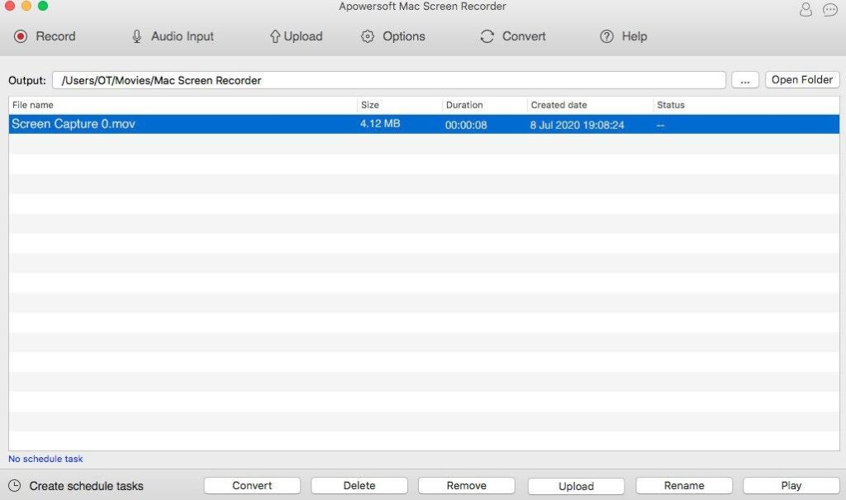Click the upward arrow Upload icon in toolbar
The image size is (846, 500).
pyautogui.click(x=274, y=36)
